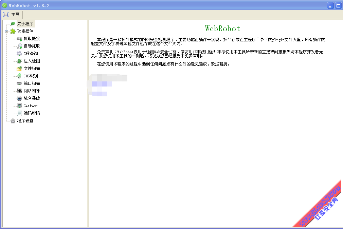The image size is (343, 229).
Task: Click the document icon beside 编码解码
Action: 19,113
